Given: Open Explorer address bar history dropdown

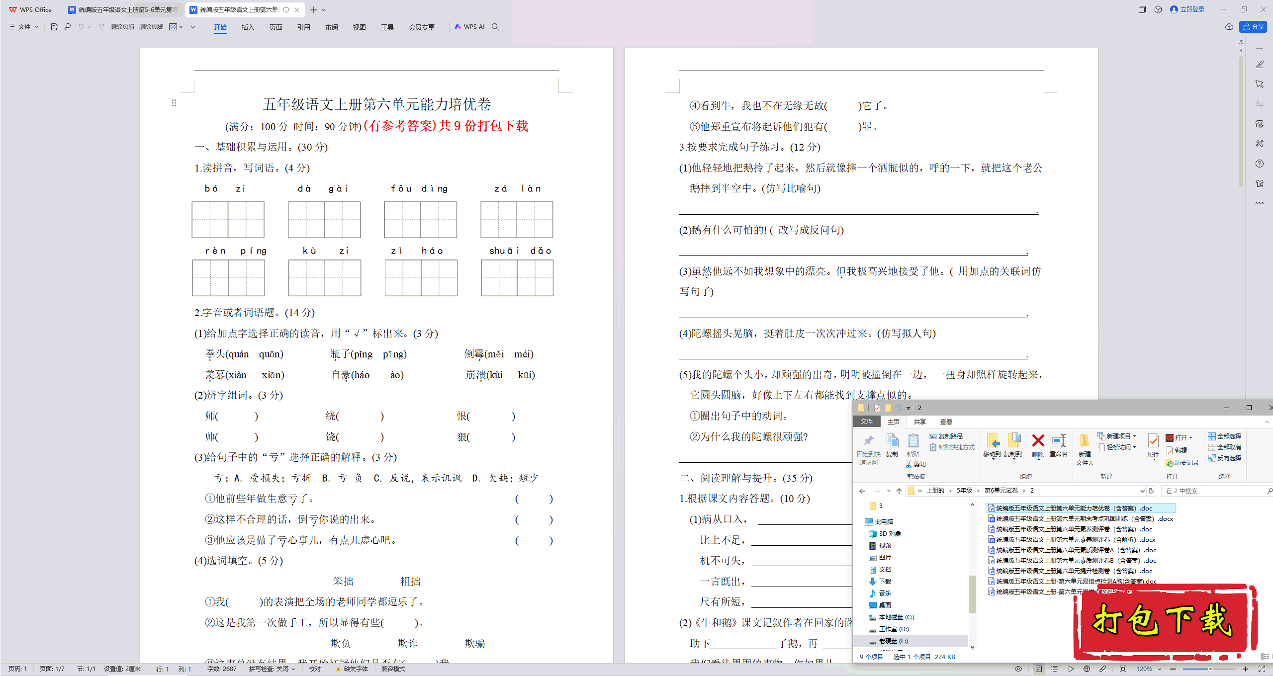Looking at the screenshot, I should pos(1142,491).
